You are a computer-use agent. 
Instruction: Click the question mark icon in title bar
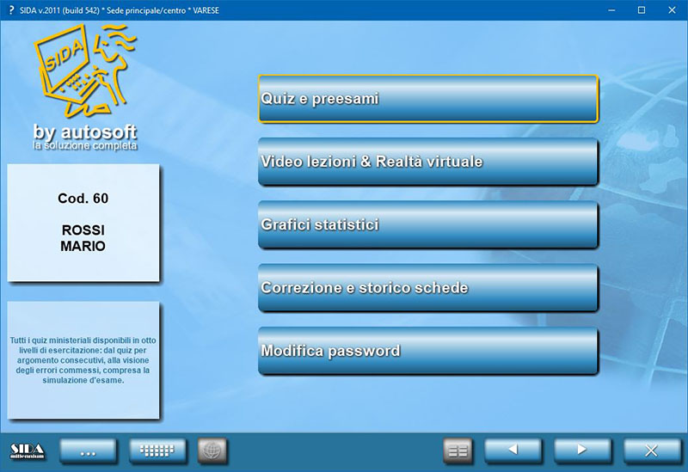click(x=9, y=9)
